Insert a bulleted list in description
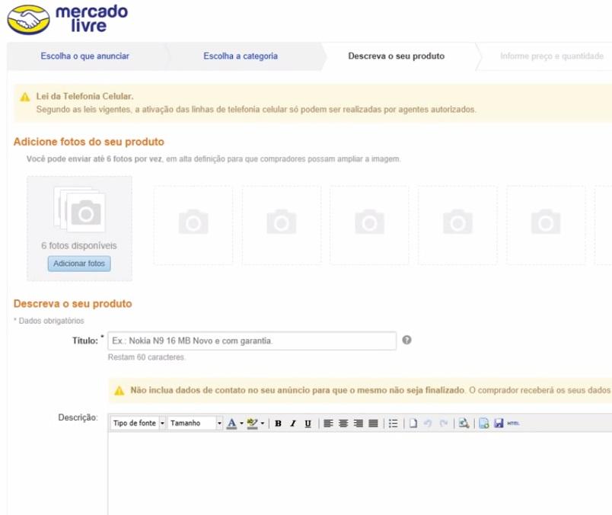This screenshot has height=515, width=612. pos(393,424)
